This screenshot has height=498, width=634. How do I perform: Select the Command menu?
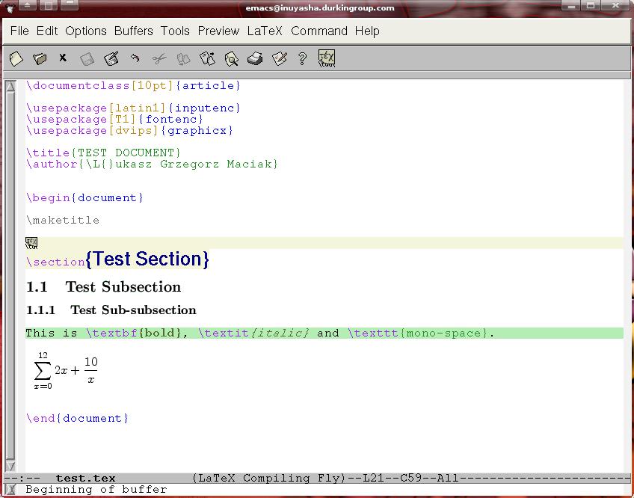319,31
